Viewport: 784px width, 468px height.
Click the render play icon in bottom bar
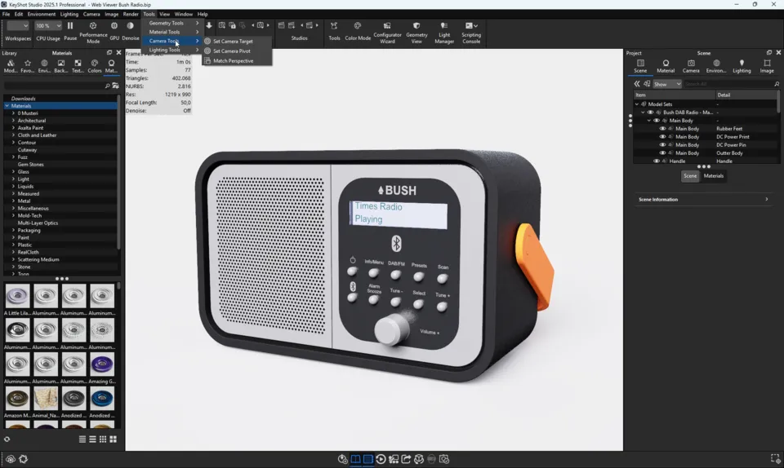[x=381, y=459]
